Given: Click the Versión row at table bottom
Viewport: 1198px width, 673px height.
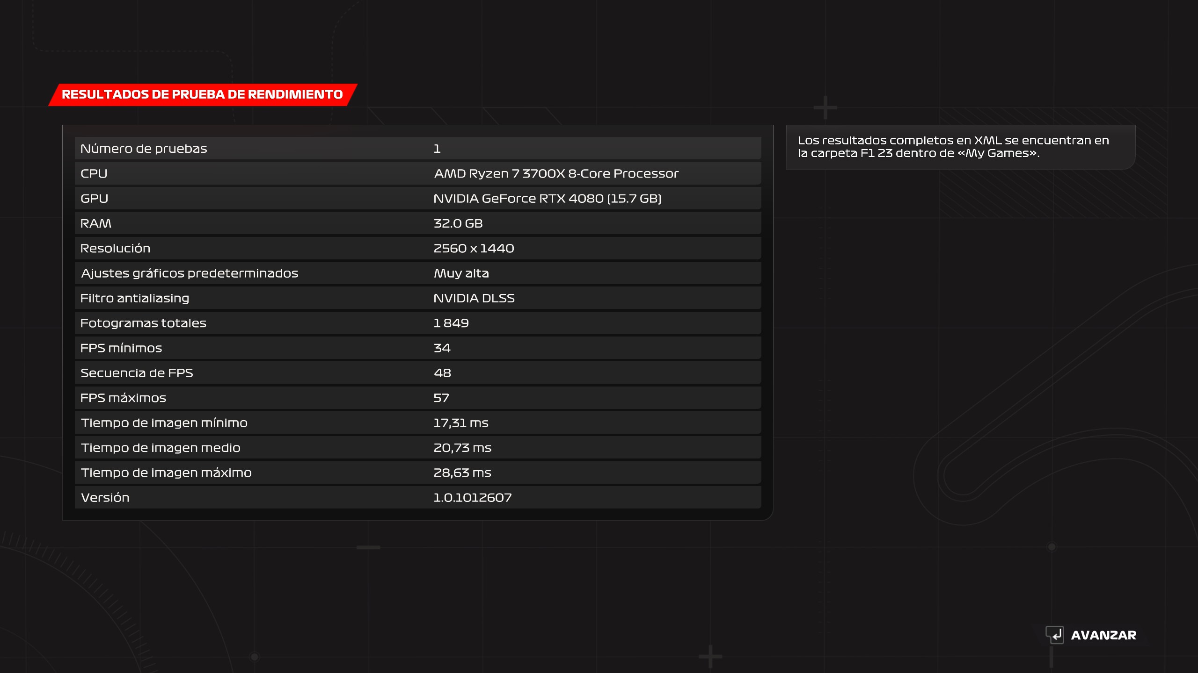Looking at the screenshot, I should click(x=417, y=498).
